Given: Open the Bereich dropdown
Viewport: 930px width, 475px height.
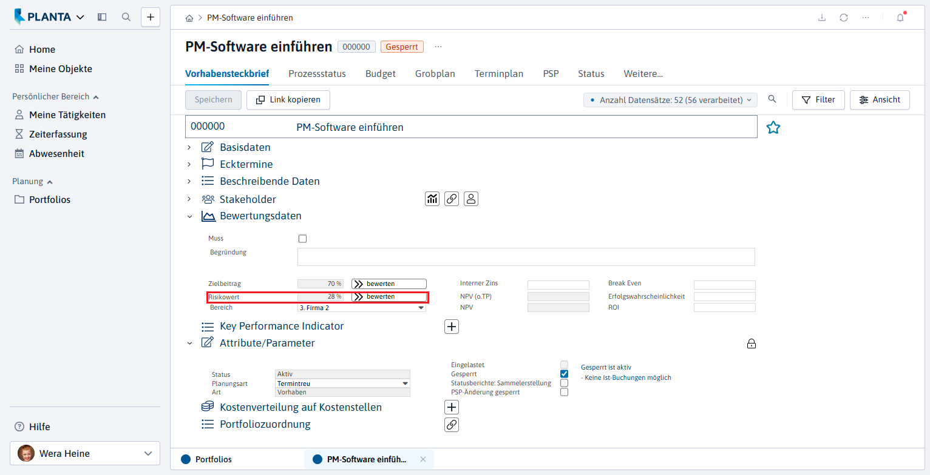Looking at the screenshot, I should point(361,308).
